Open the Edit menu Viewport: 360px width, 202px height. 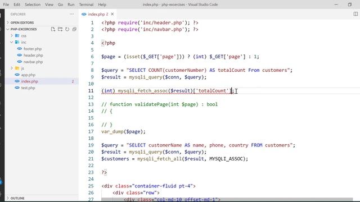[17, 4]
